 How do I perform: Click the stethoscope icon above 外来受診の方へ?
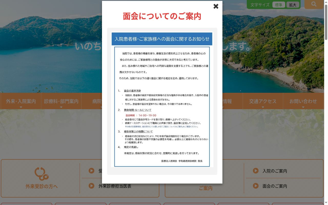(42, 174)
